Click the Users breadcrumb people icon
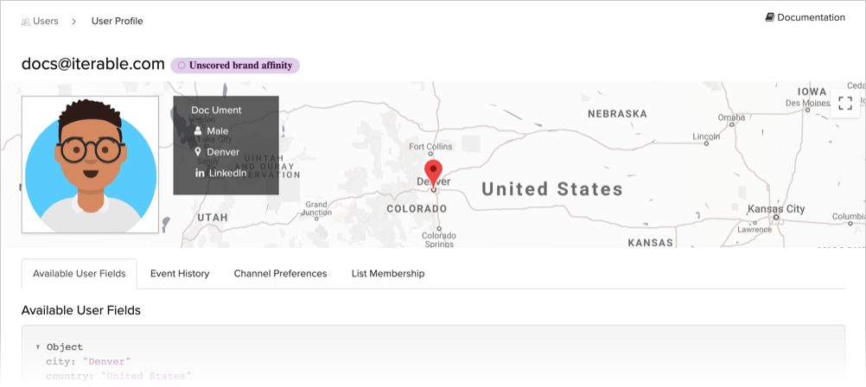This screenshot has height=387, width=866. pyautogui.click(x=26, y=22)
